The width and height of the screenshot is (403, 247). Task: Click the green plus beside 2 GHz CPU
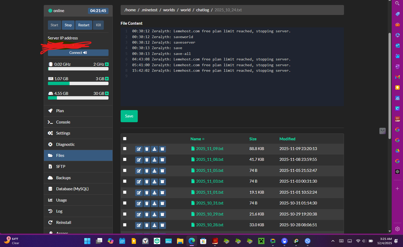tap(107, 64)
